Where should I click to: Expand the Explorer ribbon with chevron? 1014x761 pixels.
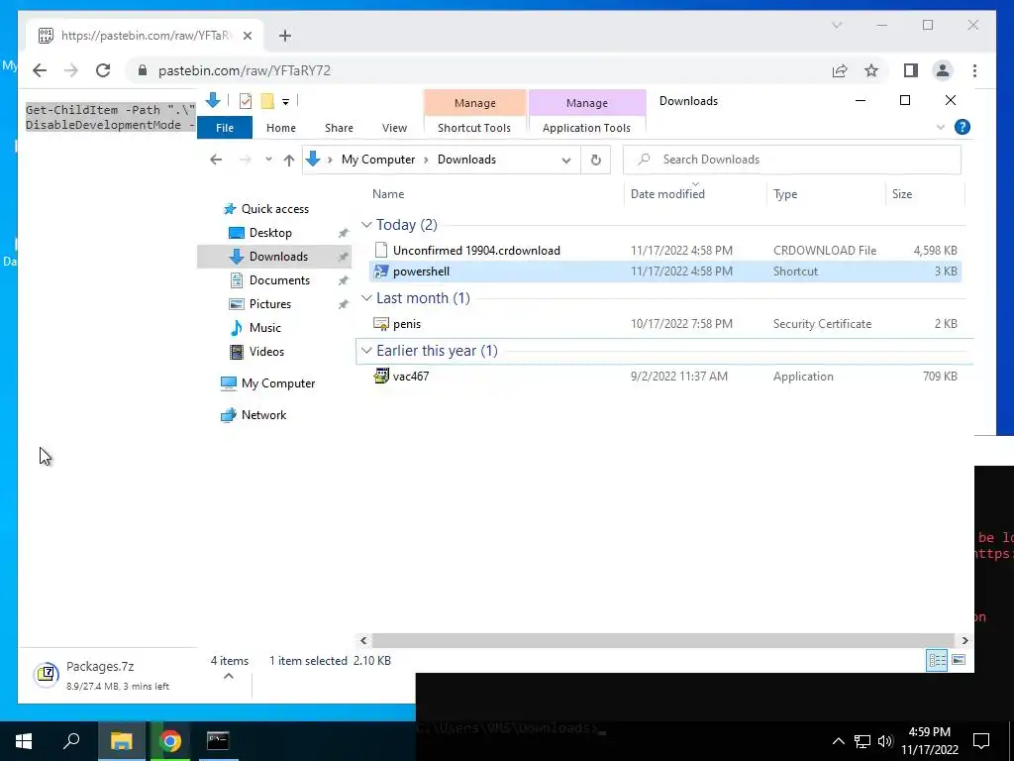(x=941, y=128)
